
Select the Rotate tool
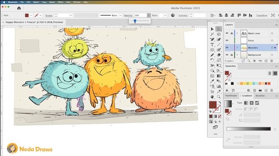tap(212, 60)
